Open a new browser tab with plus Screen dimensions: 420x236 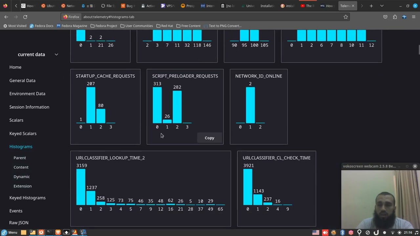[x=371, y=6]
